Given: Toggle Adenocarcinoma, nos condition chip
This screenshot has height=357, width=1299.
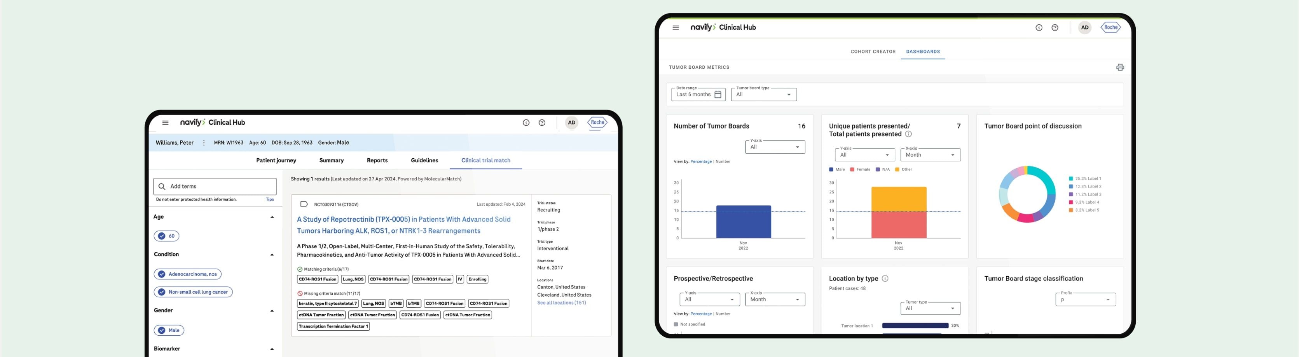Looking at the screenshot, I should (188, 274).
